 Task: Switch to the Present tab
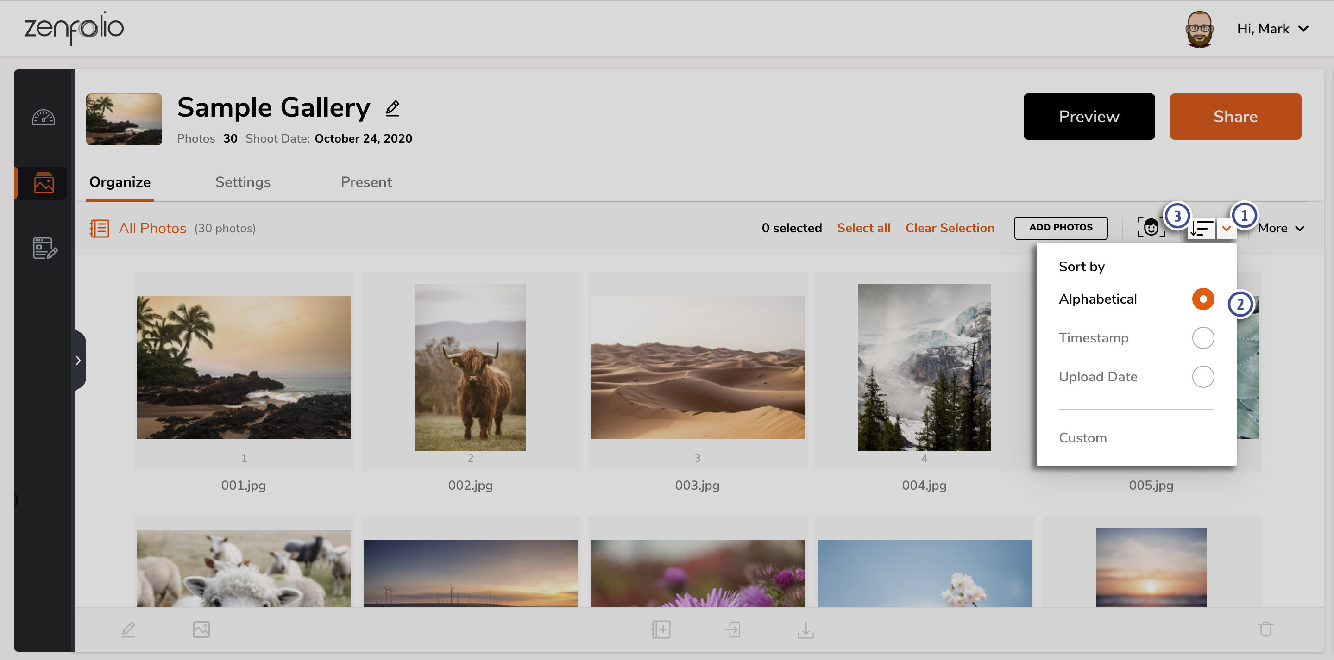[x=366, y=182]
